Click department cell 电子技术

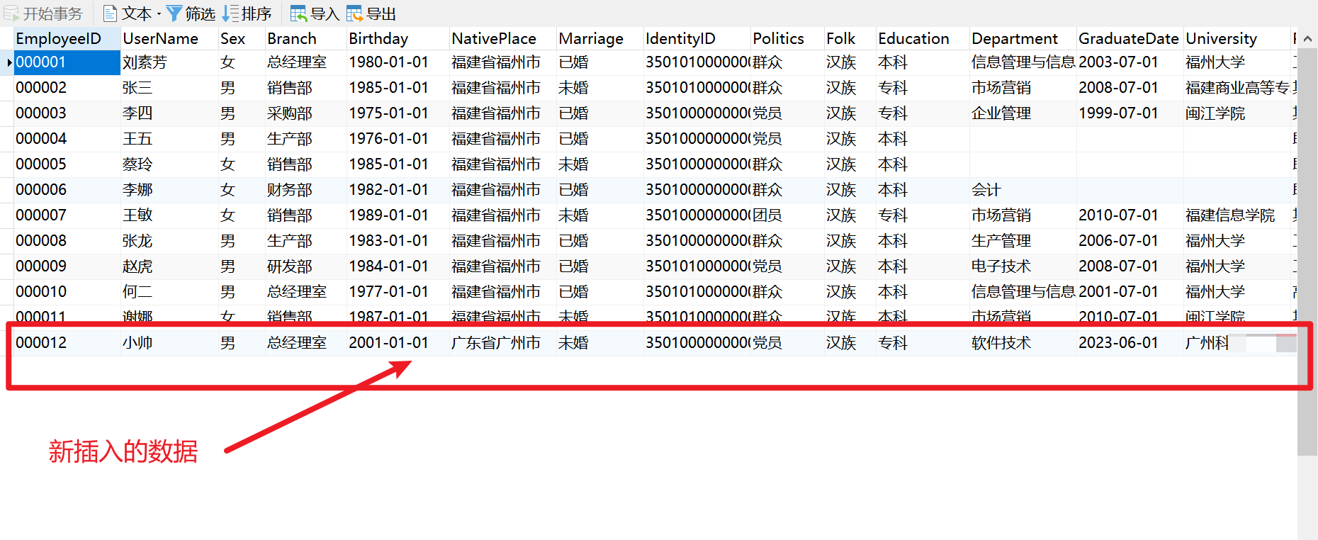tap(1023, 266)
